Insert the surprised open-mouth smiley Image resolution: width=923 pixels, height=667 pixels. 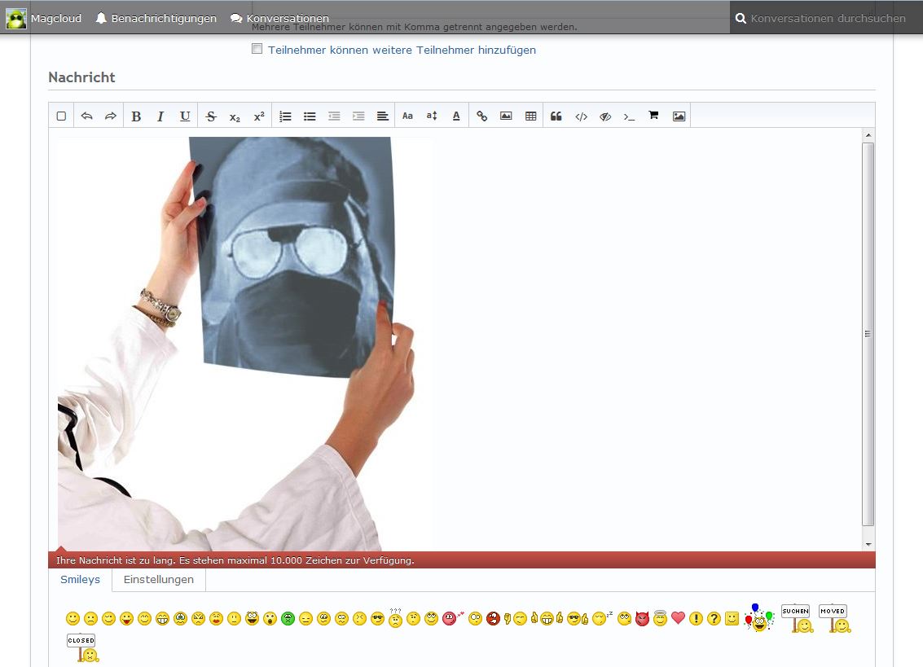tap(270, 618)
